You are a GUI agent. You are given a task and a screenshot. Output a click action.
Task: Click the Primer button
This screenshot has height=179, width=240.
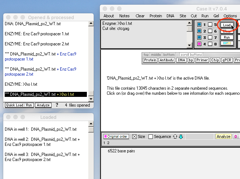click(202, 60)
